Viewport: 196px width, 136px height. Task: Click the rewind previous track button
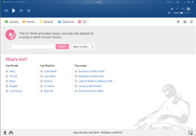(x=6, y=11)
